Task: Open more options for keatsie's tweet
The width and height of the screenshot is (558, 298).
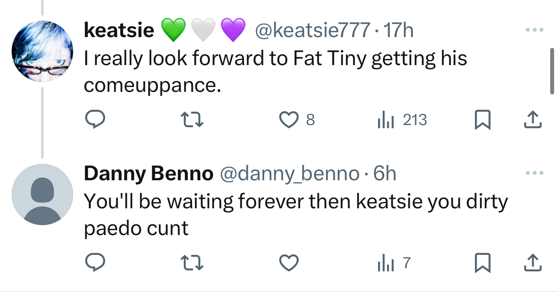Action: point(534,31)
